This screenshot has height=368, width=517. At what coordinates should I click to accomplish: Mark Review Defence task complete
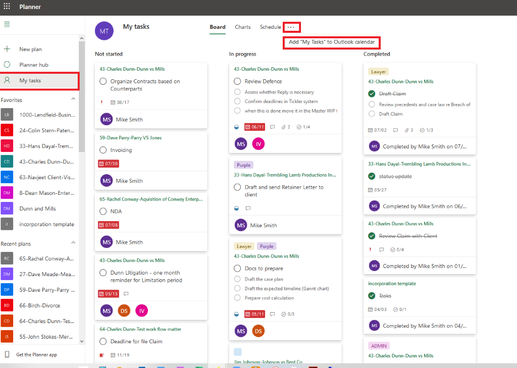tap(237, 81)
